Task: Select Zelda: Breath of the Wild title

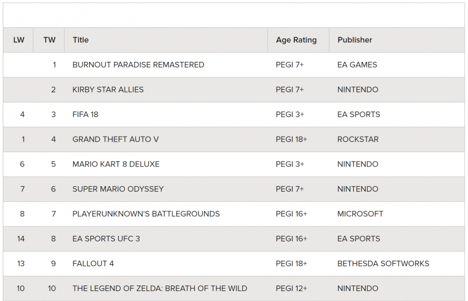Action: 160,288
